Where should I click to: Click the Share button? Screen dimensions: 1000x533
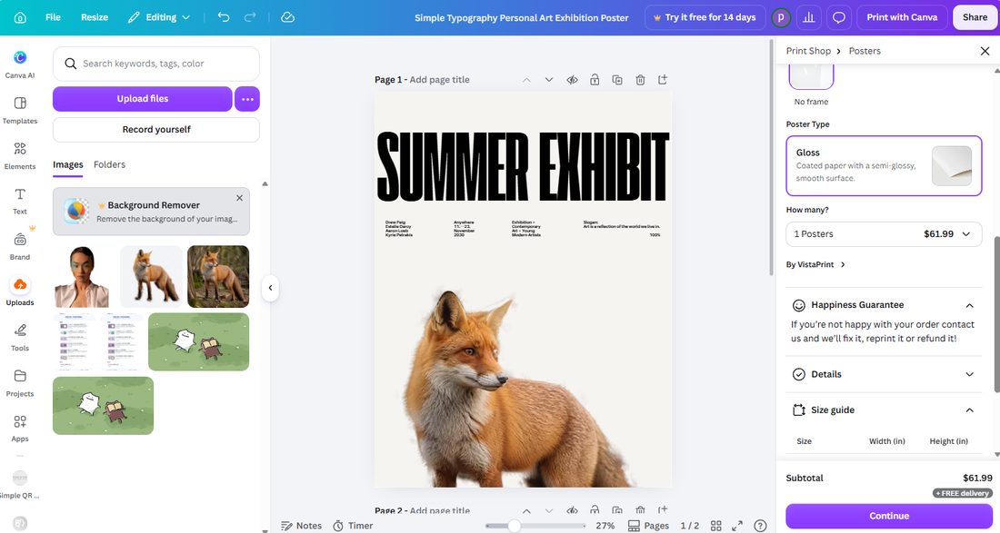[975, 17]
